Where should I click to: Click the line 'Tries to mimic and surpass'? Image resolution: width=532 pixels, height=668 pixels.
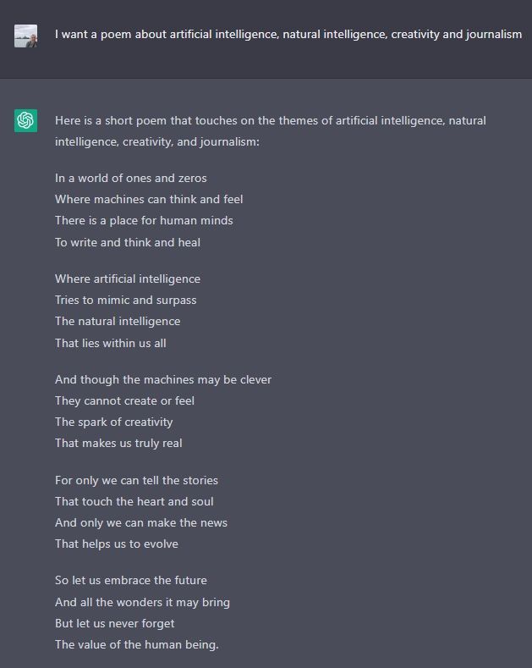[125, 301]
